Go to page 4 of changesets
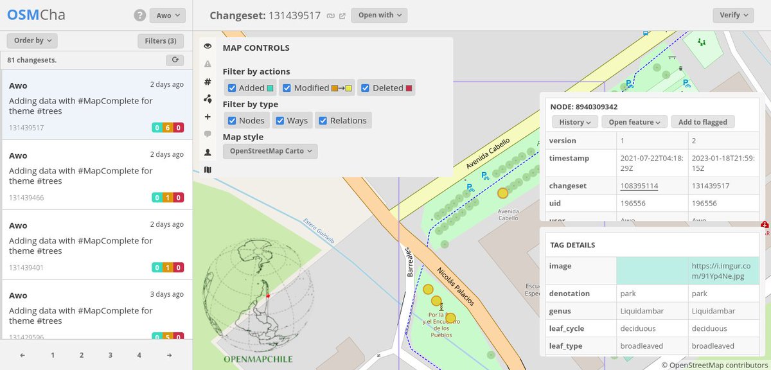 pos(139,355)
